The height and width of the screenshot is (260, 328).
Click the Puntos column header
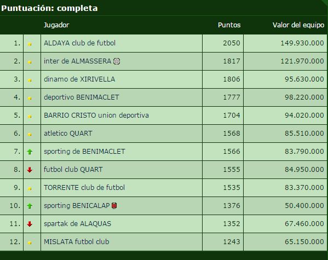pos(229,25)
